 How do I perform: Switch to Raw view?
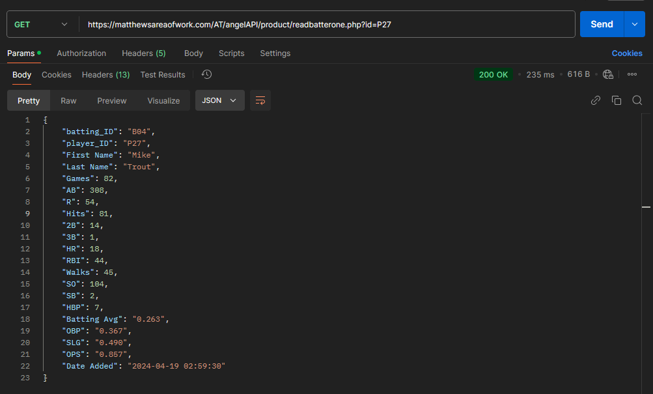click(68, 100)
